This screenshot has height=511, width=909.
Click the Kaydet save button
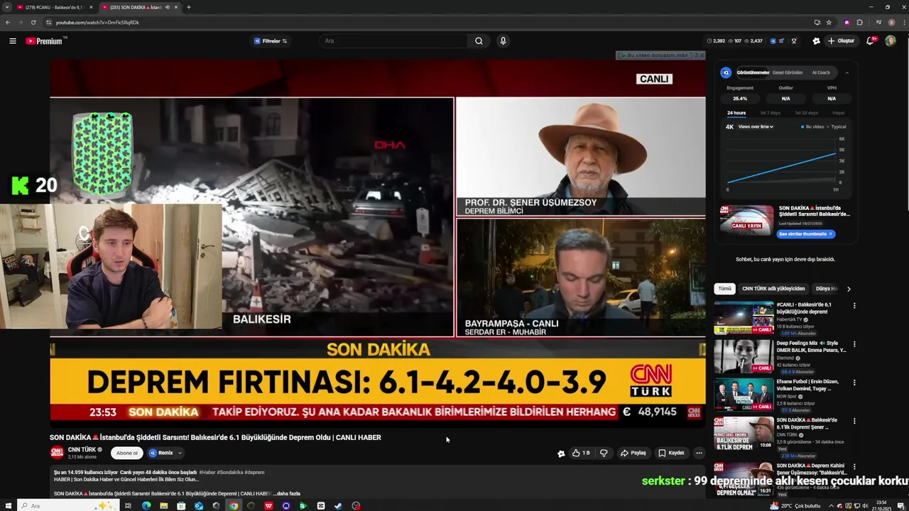pyautogui.click(x=671, y=453)
